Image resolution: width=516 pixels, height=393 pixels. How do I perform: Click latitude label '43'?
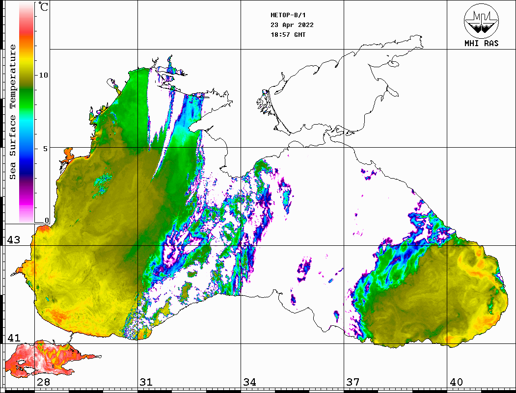[13, 240]
